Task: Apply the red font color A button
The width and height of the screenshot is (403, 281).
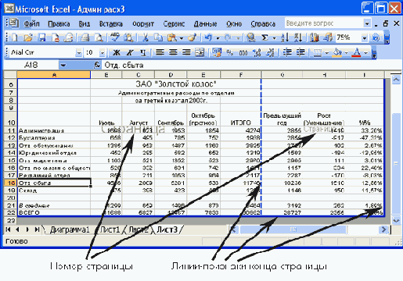Action: tap(356, 53)
